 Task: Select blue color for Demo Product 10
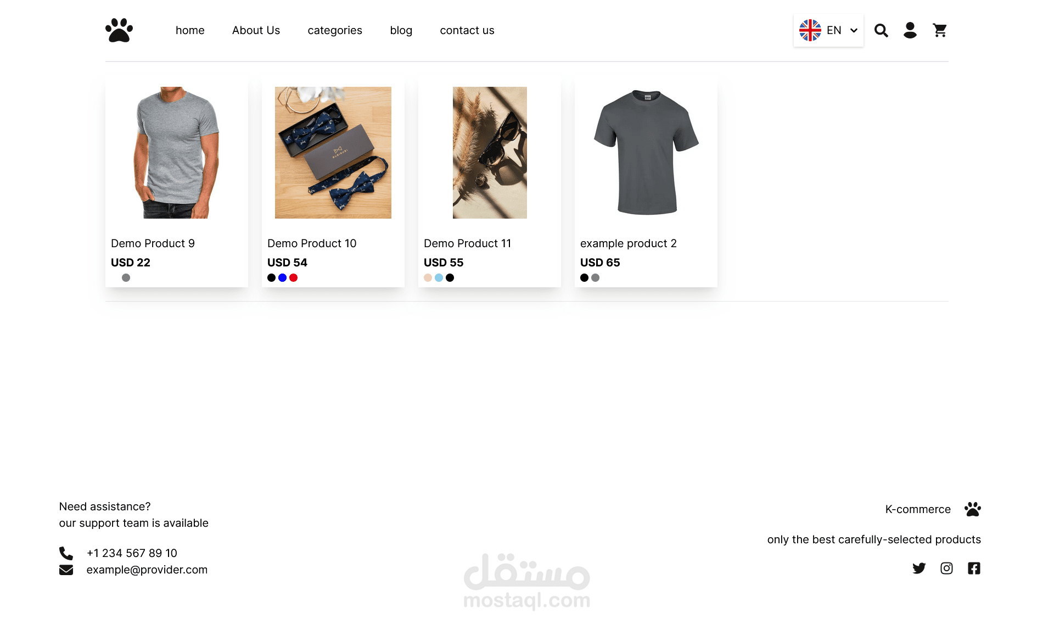[x=282, y=277]
